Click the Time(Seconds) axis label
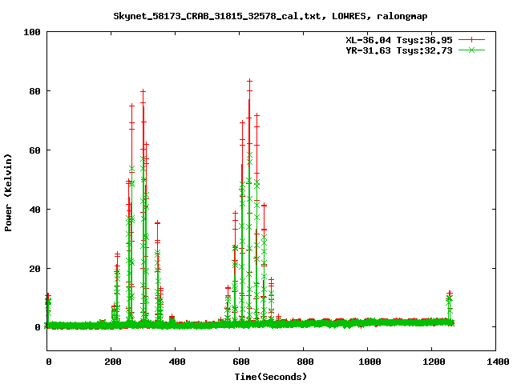The width and height of the screenshot is (513, 384). [x=271, y=377]
